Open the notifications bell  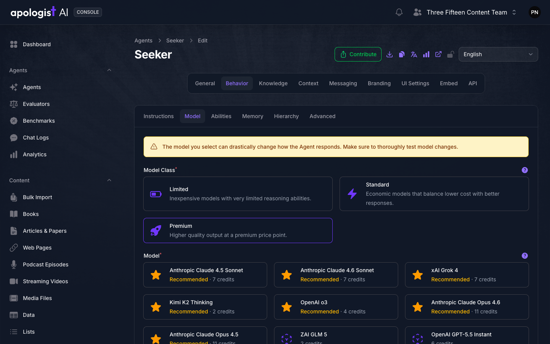click(399, 12)
